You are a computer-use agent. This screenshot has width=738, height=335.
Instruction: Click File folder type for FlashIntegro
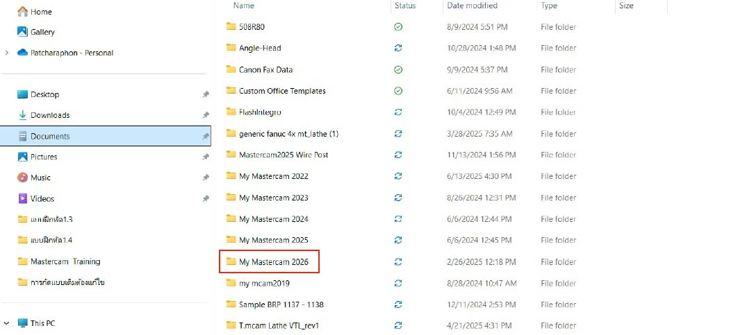click(x=558, y=112)
